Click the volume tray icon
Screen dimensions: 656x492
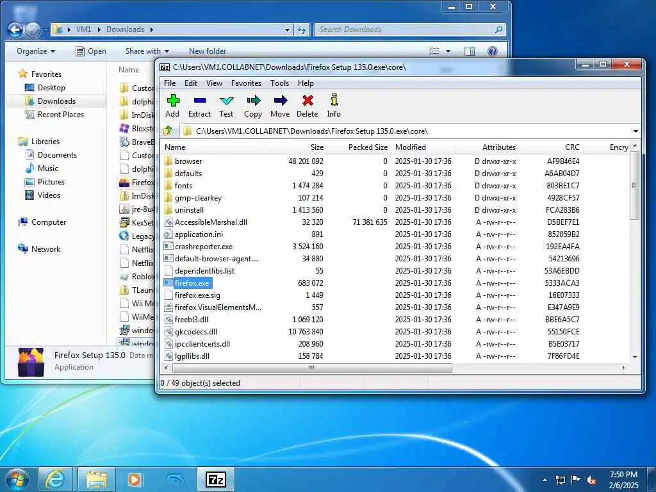point(591,480)
